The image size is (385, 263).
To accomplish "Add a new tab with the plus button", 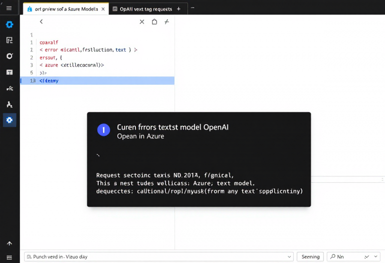I will coord(178,9).
